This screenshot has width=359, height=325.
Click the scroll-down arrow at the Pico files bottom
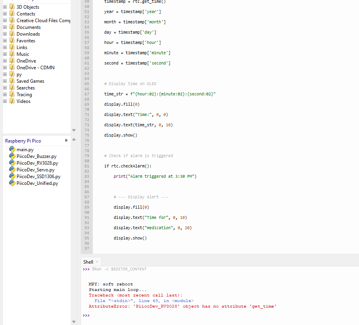74,322
